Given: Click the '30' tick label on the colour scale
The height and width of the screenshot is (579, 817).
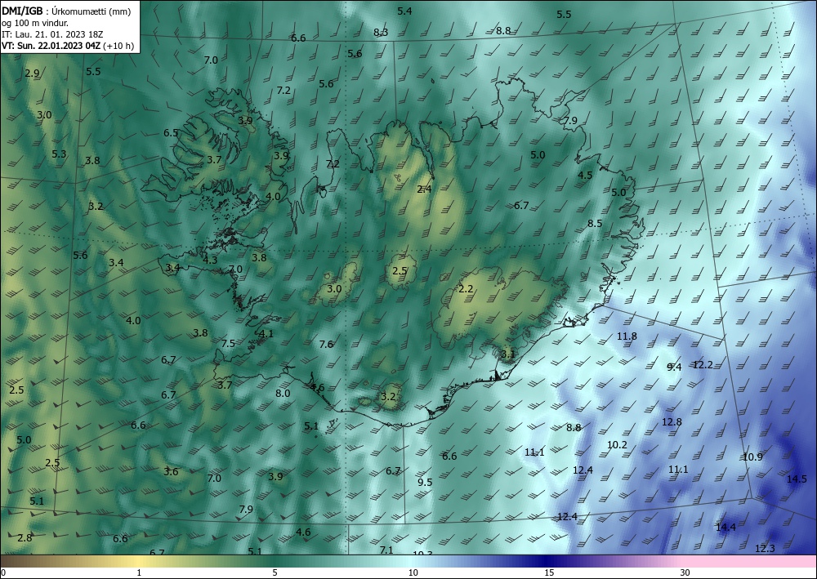Looking at the screenshot, I should pyautogui.click(x=685, y=572).
